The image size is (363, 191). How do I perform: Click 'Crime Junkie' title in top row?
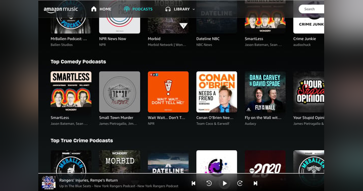tap(305, 39)
